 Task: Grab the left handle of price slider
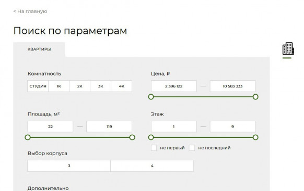151,97
